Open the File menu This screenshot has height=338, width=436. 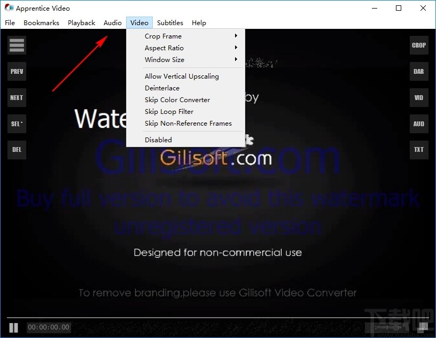tap(10, 23)
